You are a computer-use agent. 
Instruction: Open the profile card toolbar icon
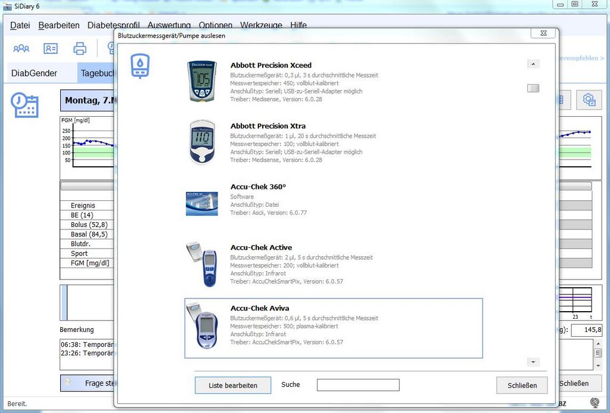[51, 48]
